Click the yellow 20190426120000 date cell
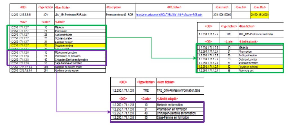The image size is (291, 128). click(x=260, y=15)
